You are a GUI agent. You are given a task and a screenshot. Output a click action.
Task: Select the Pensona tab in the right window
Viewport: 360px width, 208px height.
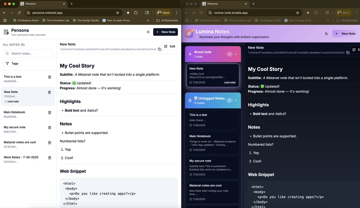tap(225, 4)
